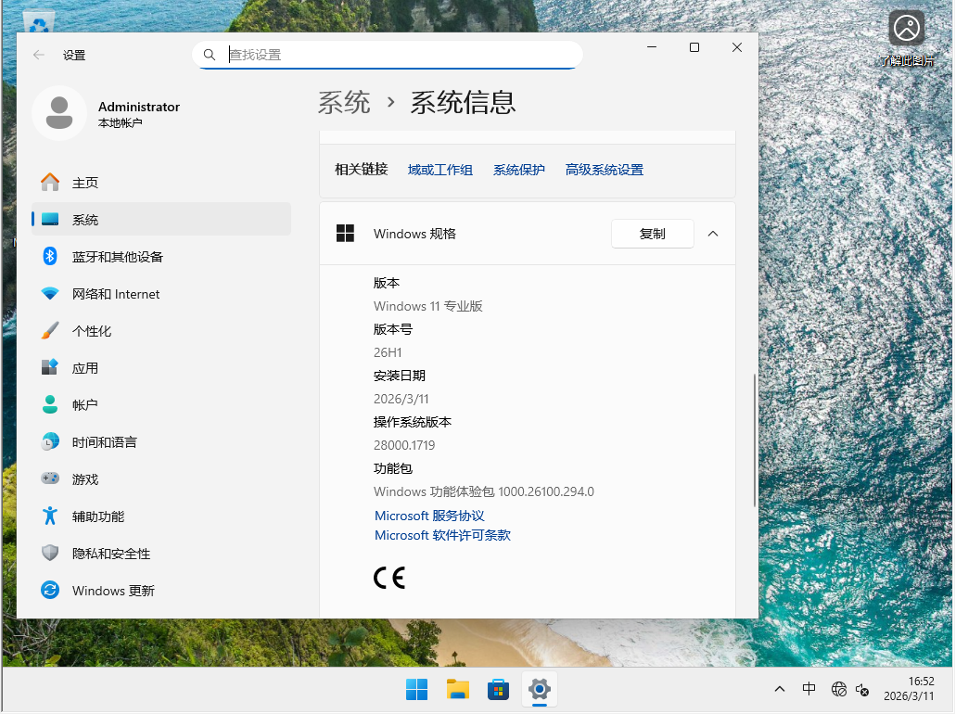The width and height of the screenshot is (955, 714).
Task: Click 系统 in the breadcrumb header
Action: point(343,103)
